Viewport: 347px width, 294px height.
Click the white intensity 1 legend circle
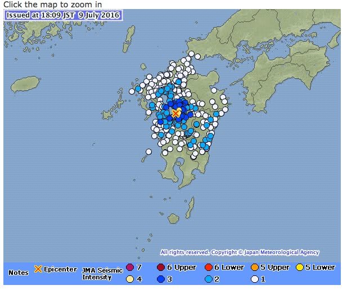click(x=255, y=279)
